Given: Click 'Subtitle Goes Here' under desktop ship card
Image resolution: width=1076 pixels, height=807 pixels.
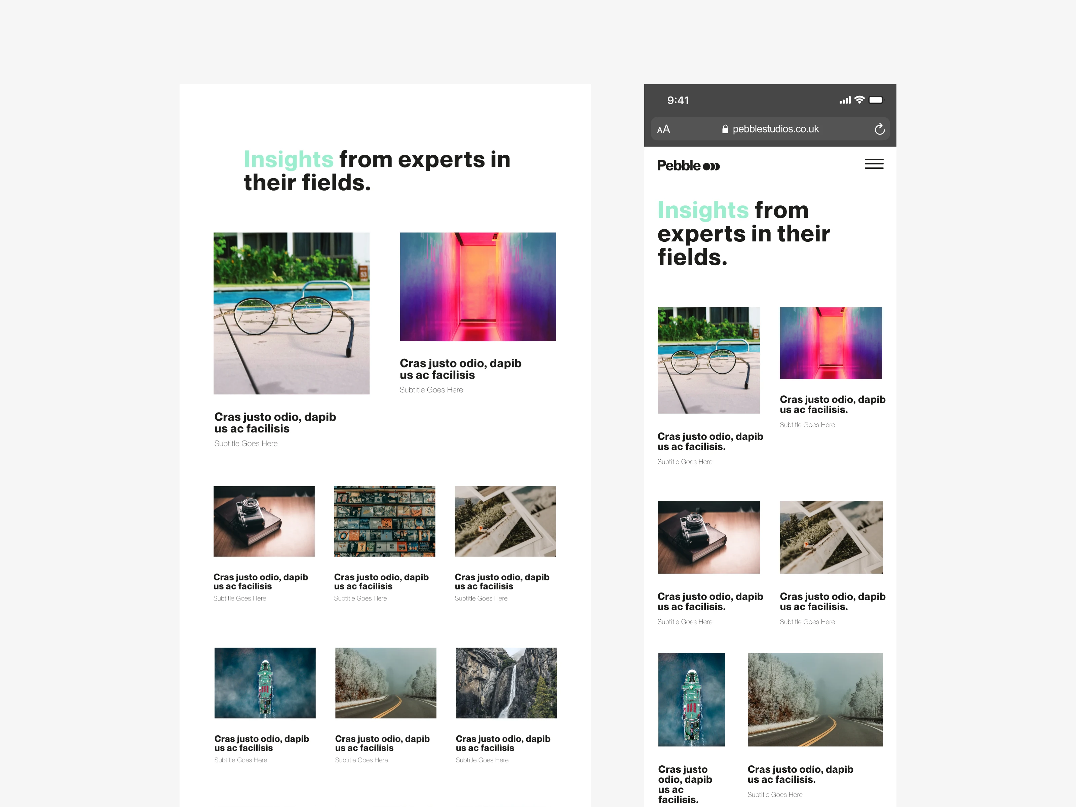Looking at the screenshot, I should pyautogui.click(x=241, y=760).
